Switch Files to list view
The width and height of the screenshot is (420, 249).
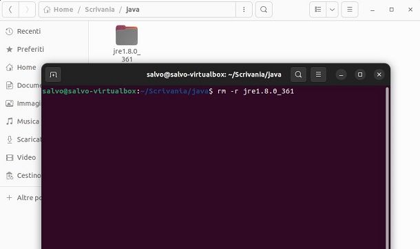(318, 10)
